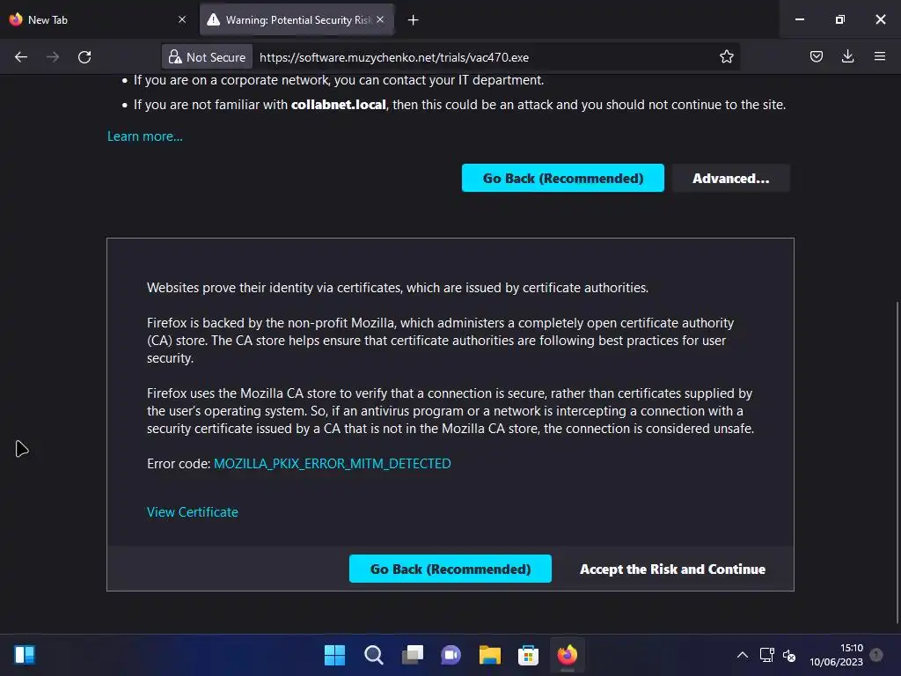The width and height of the screenshot is (901, 676).
Task: Bookmark this page with the star icon
Action: point(726,56)
